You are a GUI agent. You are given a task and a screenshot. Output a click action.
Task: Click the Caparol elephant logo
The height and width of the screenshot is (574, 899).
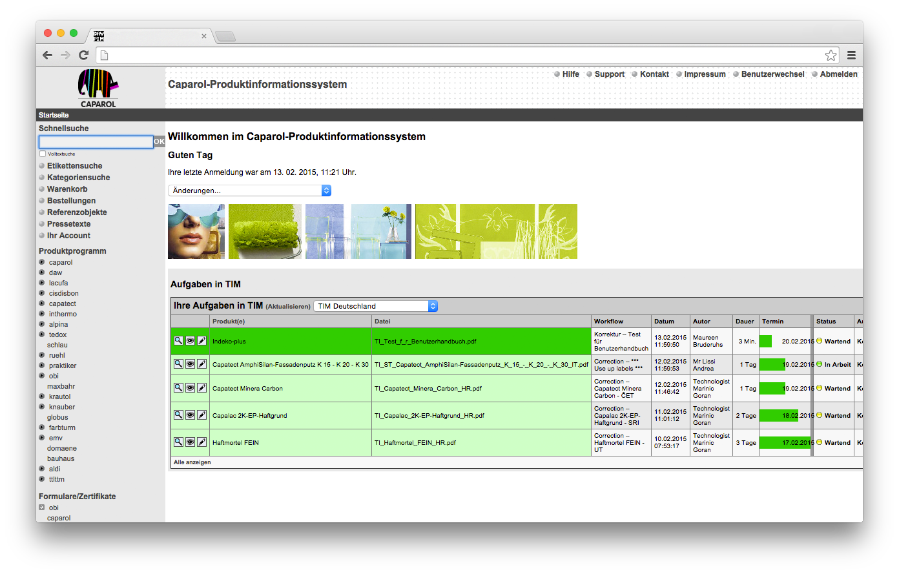98,87
